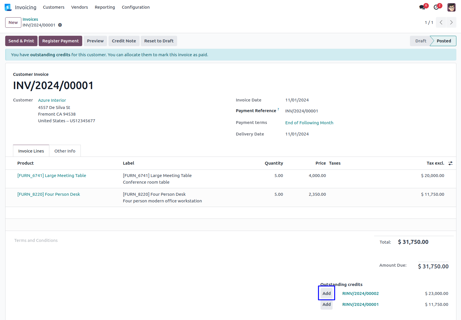Open the Azure Interior customer link
Image resolution: width=461 pixels, height=320 pixels.
click(52, 100)
